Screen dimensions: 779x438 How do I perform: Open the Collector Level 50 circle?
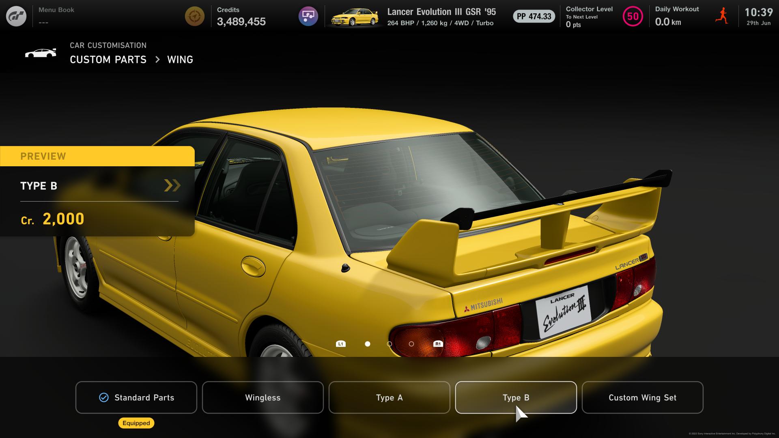633,17
